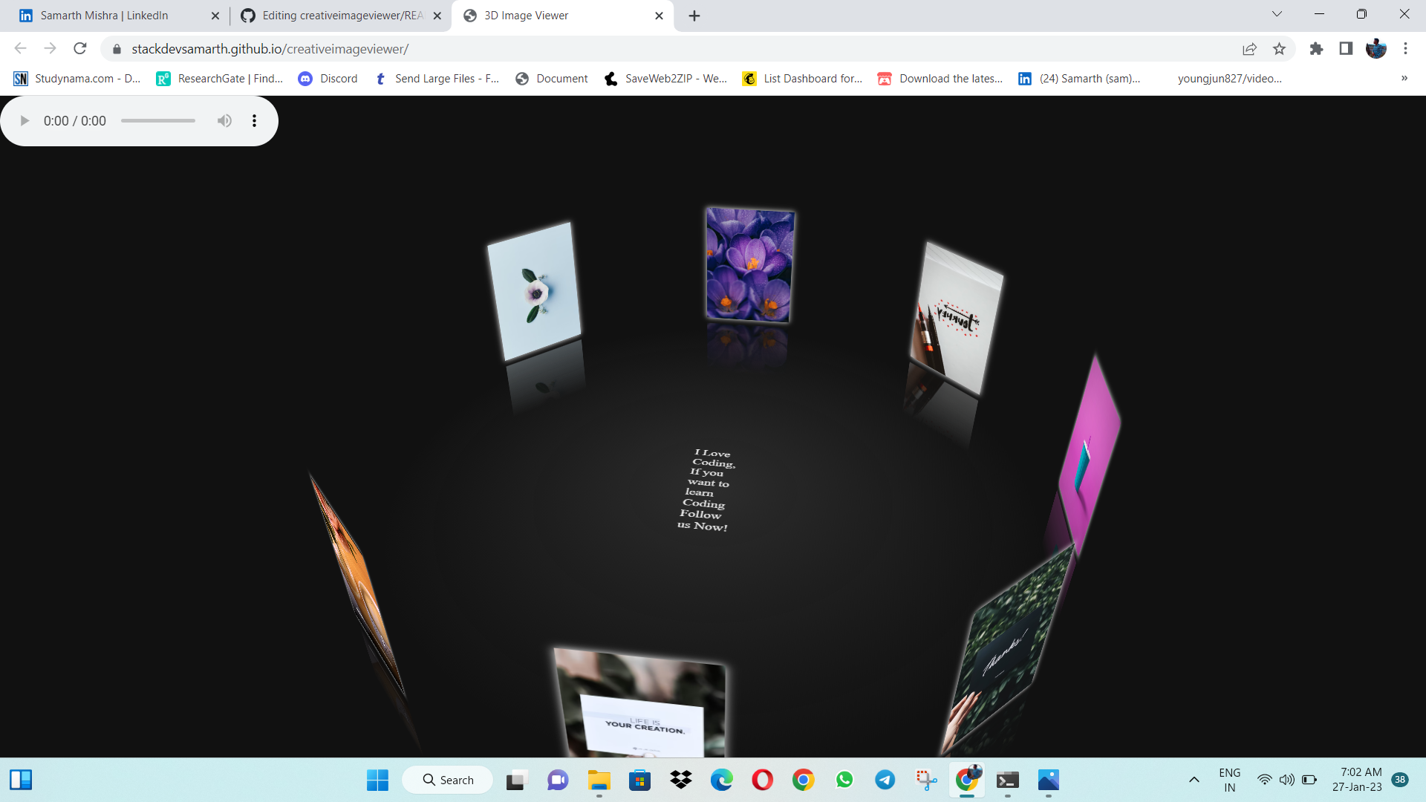Open Discord from the bookmarks bar
The image size is (1426, 802).
coord(328,78)
